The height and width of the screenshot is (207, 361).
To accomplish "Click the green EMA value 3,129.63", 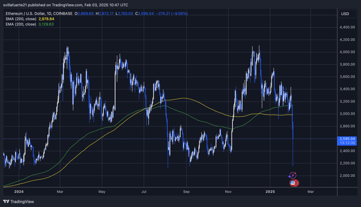I will coord(46,24).
